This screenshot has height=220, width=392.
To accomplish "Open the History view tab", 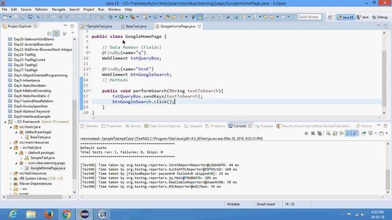I will [364, 126].
